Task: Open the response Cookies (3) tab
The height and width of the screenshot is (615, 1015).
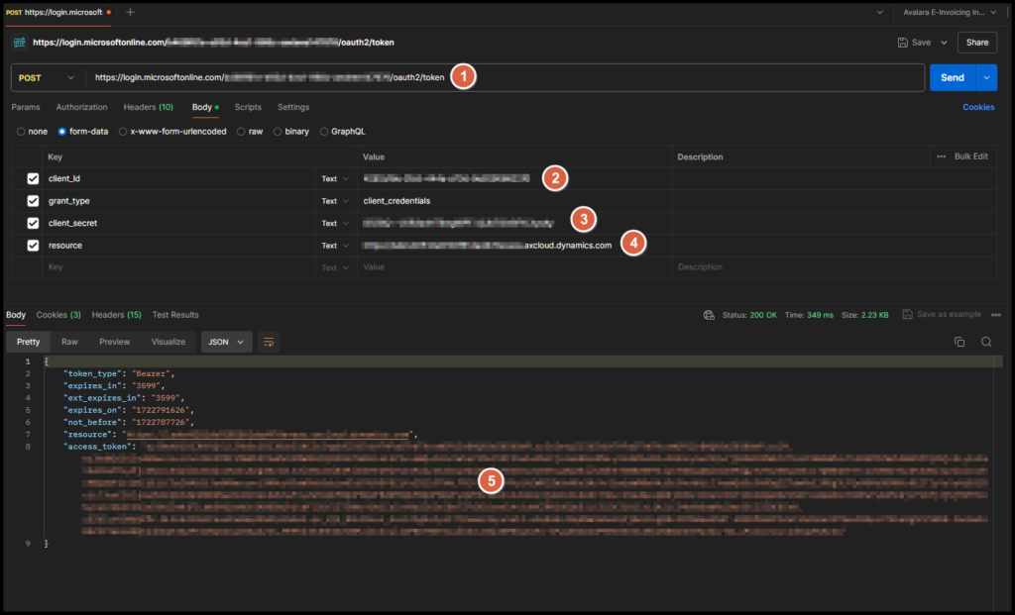Action: (58, 315)
